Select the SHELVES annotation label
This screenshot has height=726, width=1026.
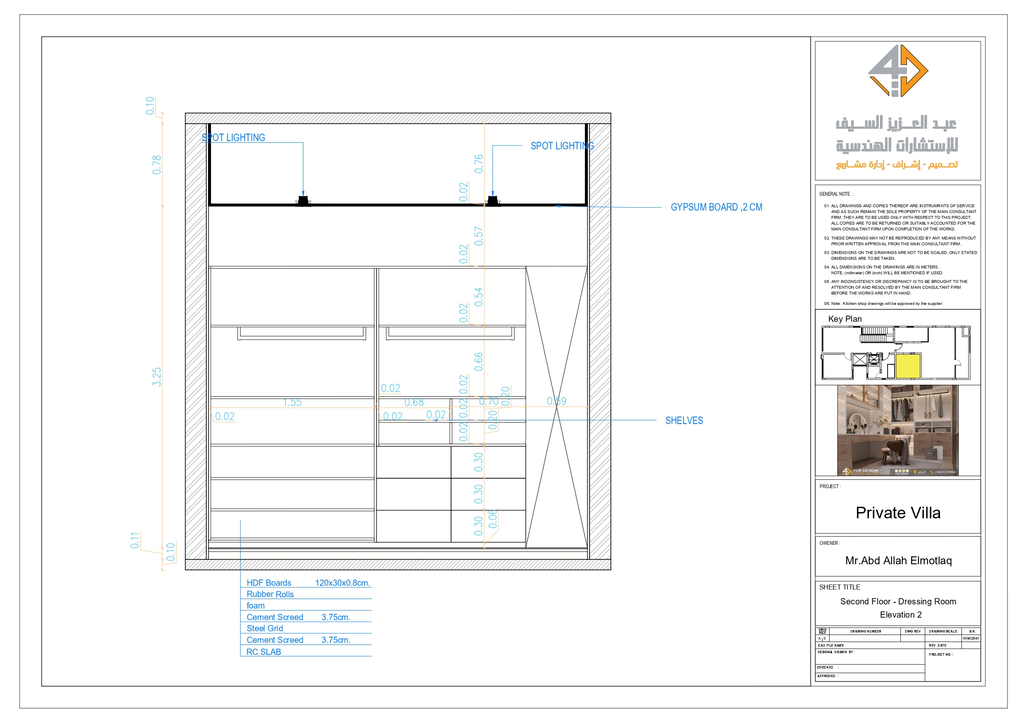[684, 421]
